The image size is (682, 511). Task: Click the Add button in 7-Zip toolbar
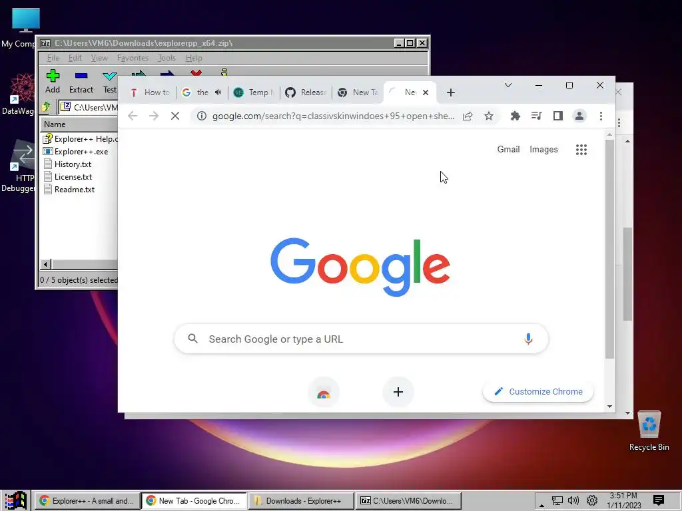coord(53,81)
